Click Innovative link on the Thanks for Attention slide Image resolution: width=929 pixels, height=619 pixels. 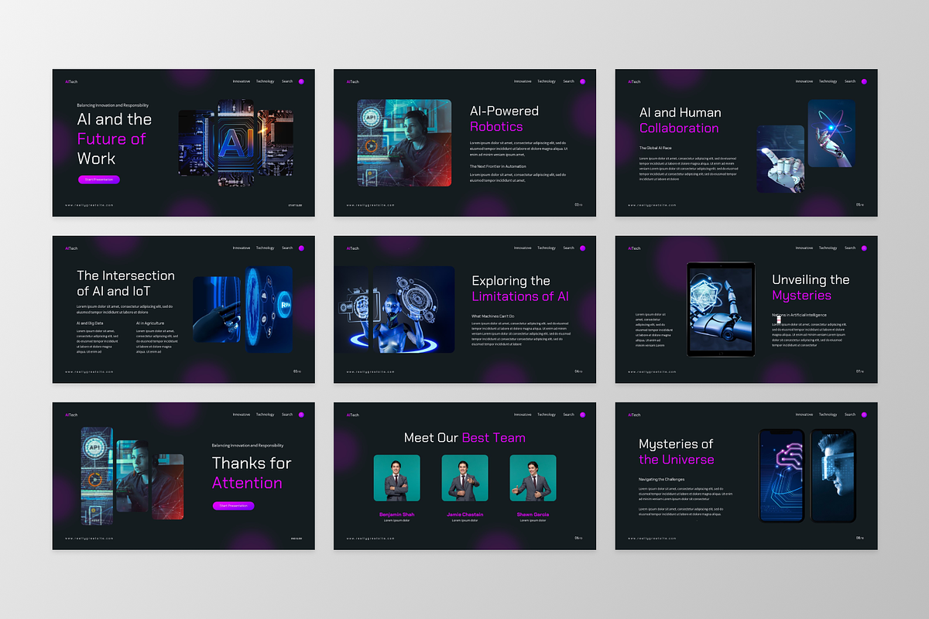(x=242, y=415)
